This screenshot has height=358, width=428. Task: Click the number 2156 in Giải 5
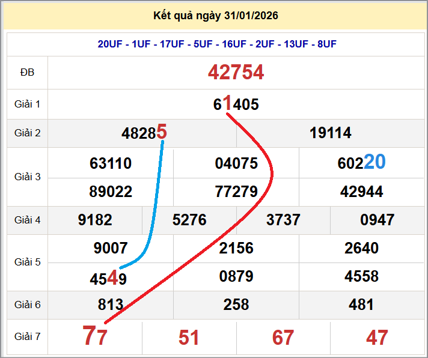tap(236, 248)
